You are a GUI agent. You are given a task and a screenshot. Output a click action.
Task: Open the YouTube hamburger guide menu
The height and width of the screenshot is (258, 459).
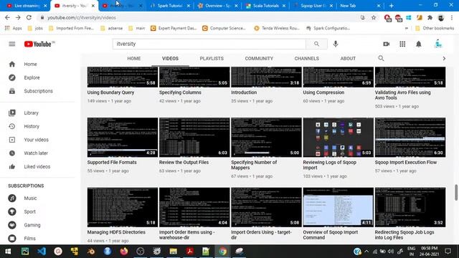(12, 44)
